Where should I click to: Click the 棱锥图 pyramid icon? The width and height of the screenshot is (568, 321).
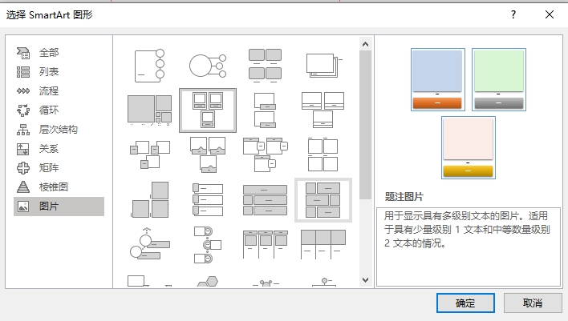point(23,187)
